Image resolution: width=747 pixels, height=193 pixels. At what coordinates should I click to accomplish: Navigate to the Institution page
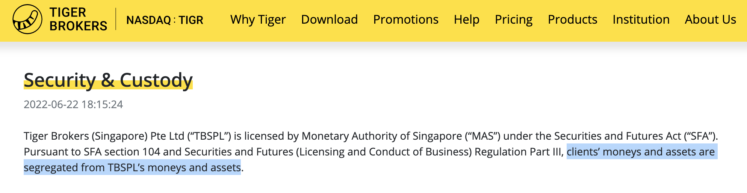641,20
